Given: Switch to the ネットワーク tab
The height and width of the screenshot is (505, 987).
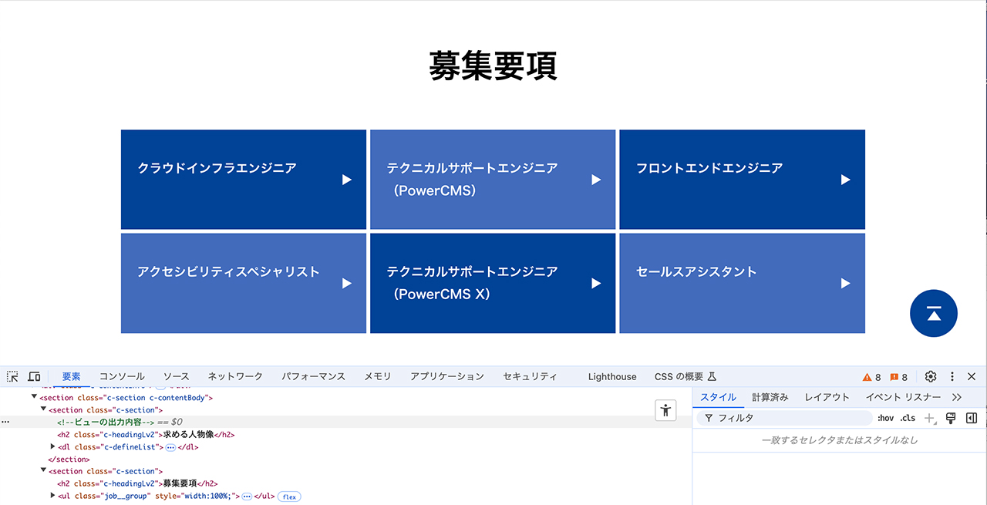Looking at the screenshot, I should click(x=235, y=376).
